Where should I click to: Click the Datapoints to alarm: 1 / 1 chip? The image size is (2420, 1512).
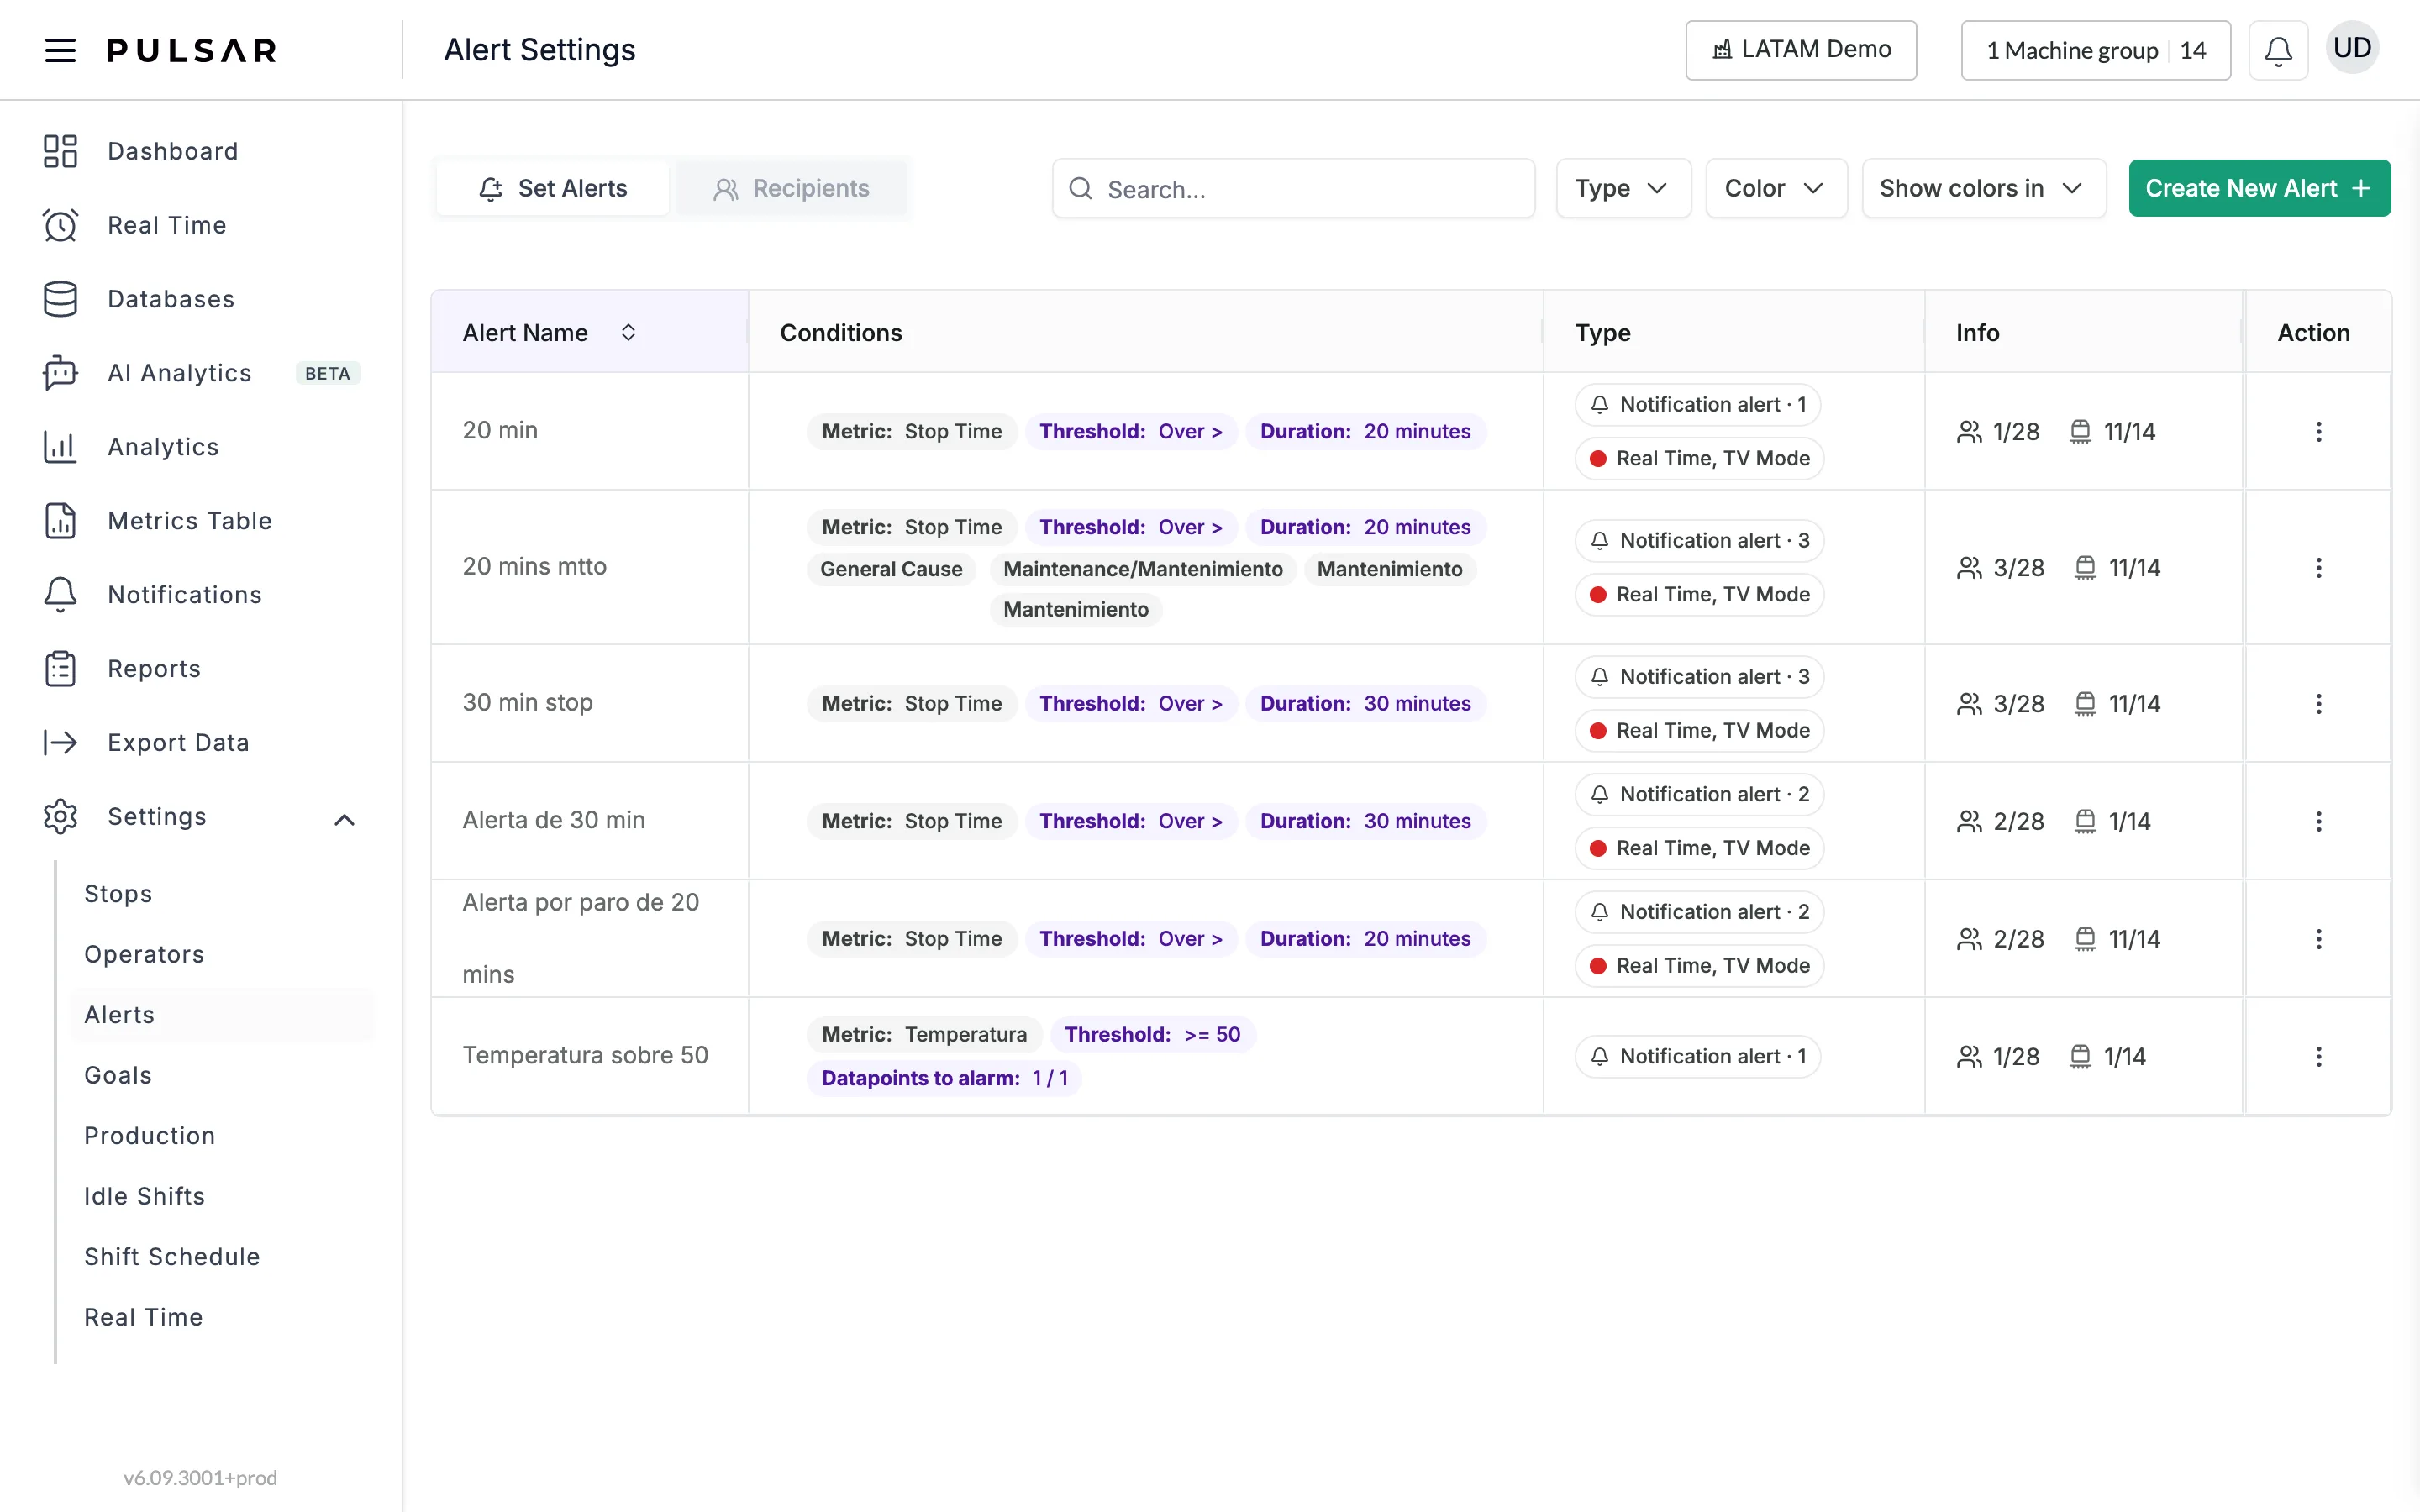(x=944, y=1078)
